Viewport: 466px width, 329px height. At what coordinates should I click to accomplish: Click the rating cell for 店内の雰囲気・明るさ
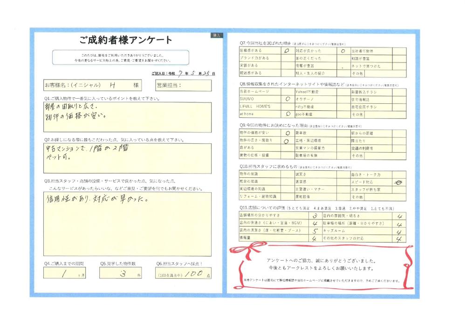click(399, 216)
